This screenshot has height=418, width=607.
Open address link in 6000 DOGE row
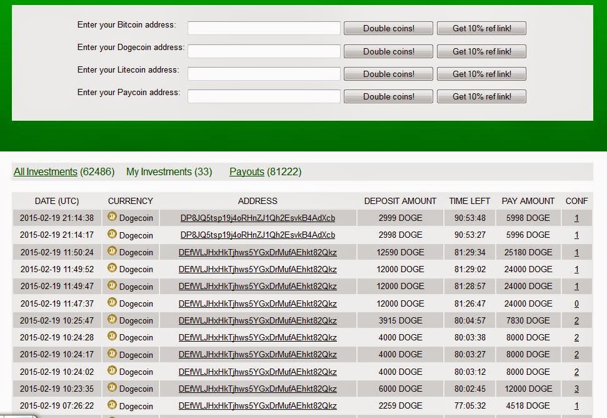point(258,389)
